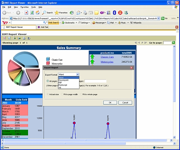Click the Bluetooth toolbar icon
The image size is (180, 150).
click(x=114, y=13)
